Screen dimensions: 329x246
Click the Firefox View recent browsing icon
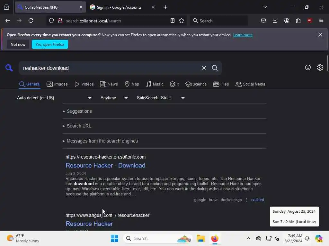click(6, 7)
